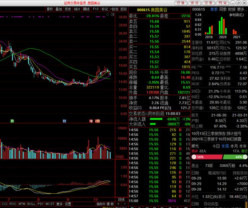Click the green 净流入额 flow bar
Screen dimensions: 248x208
pos(156,119)
